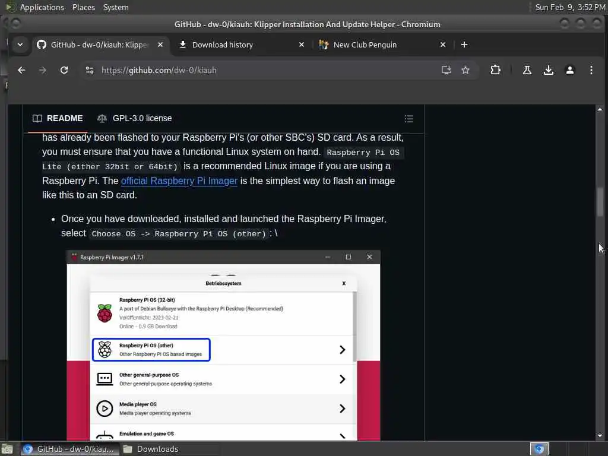
Task: Click the GitHub tab favicon
Action: (42, 45)
